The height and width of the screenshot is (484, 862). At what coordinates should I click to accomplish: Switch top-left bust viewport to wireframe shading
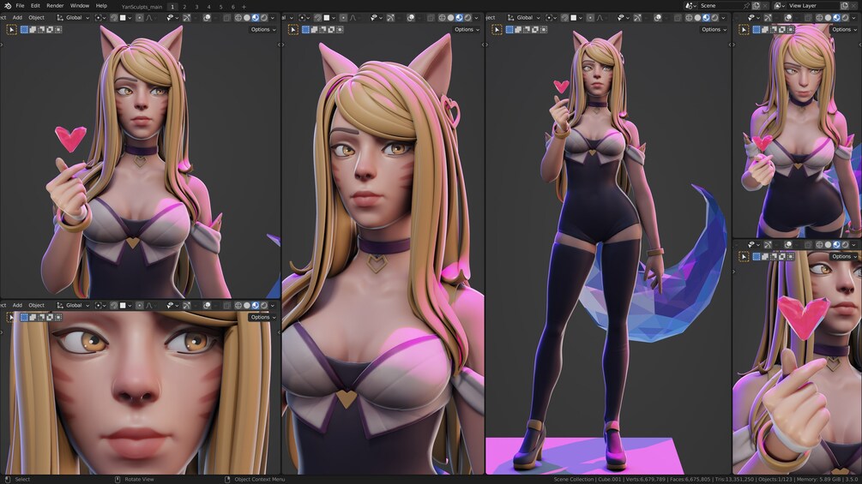coord(238,17)
